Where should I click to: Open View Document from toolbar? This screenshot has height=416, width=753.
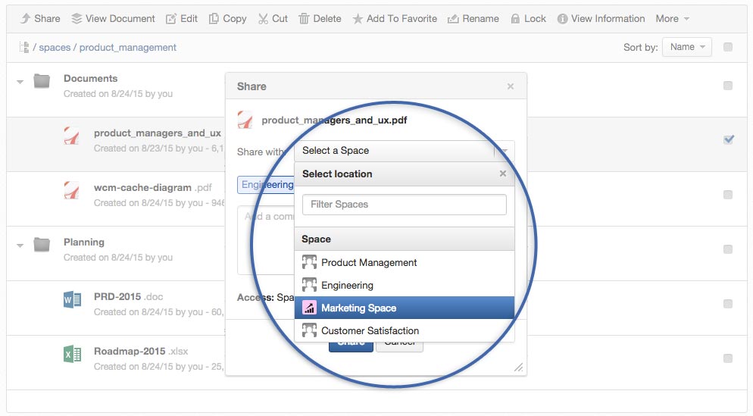tap(114, 19)
